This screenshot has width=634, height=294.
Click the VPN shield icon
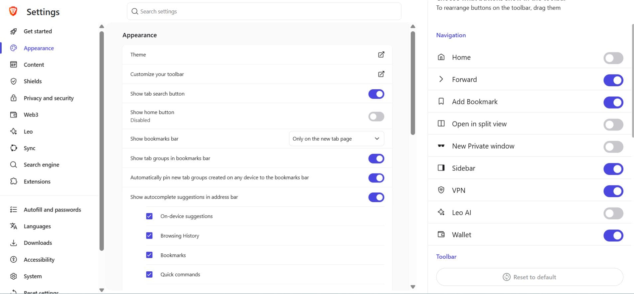coord(441,190)
